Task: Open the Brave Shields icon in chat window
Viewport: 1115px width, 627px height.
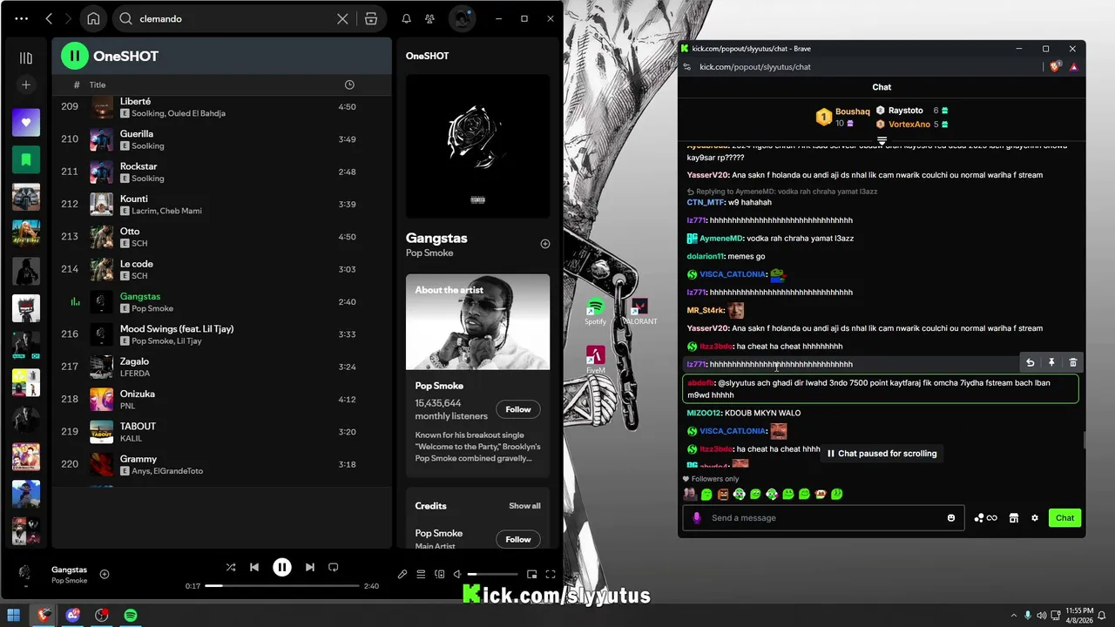Action: (1056, 67)
